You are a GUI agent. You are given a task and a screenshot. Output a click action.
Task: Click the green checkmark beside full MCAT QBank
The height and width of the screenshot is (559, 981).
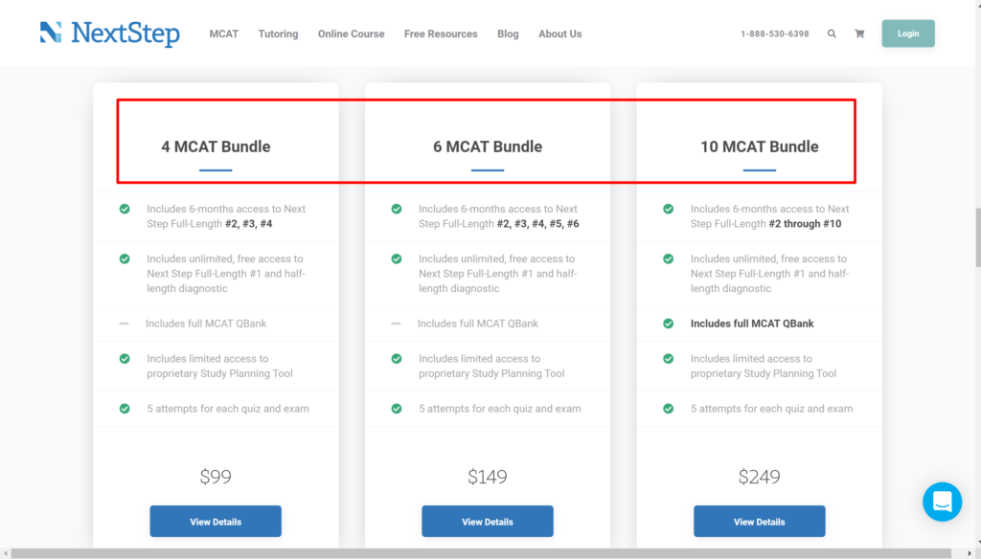pos(668,324)
